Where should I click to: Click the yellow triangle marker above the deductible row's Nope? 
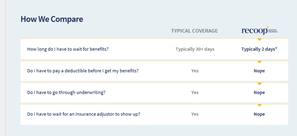click(260, 62)
